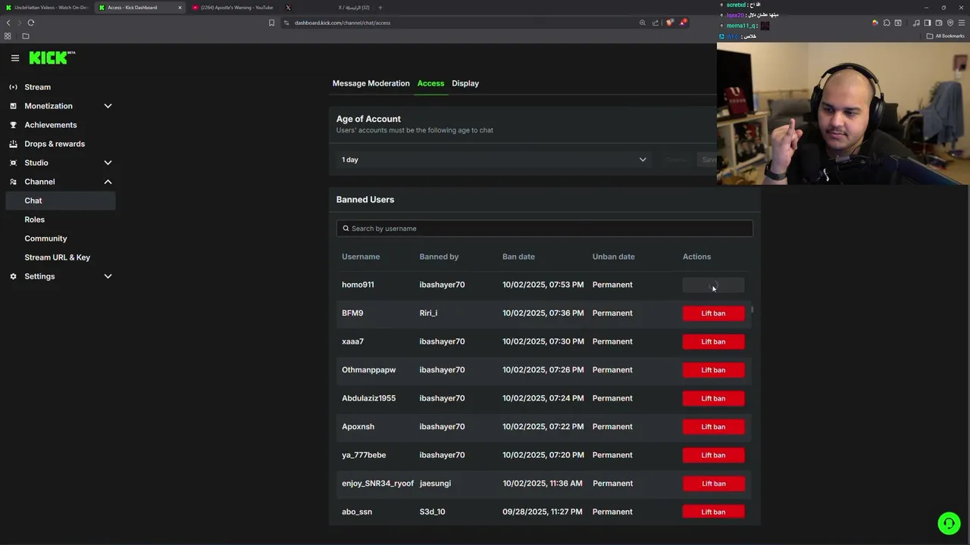Expand the Studio section
Viewport: 970px width, 545px height.
pyautogui.click(x=60, y=163)
